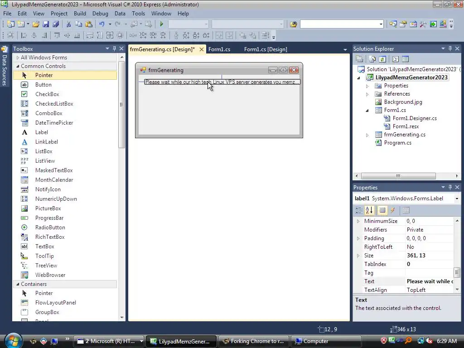Pin the Toolbox panel with the pushpin
The width and height of the screenshot is (464, 348).
pyautogui.click(x=114, y=48)
